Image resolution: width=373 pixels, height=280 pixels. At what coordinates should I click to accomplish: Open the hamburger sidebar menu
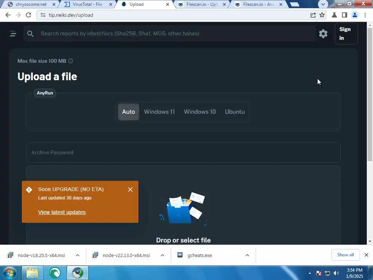[13, 34]
